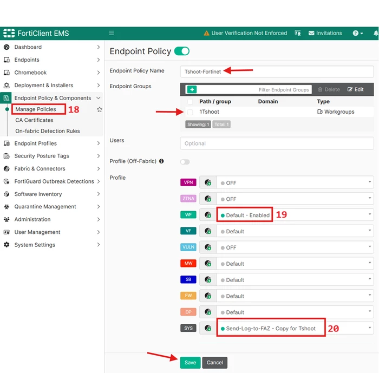The width and height of the screenshot is (379, 373).
Task: Click the Filter Endpoint Groups search field
Action: coord(254,89)
